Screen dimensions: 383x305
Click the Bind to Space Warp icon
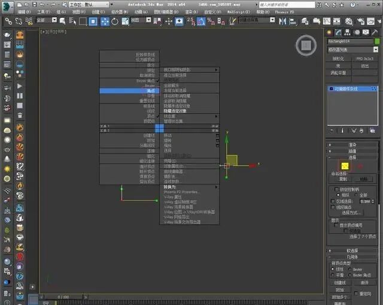pos(29,22)
